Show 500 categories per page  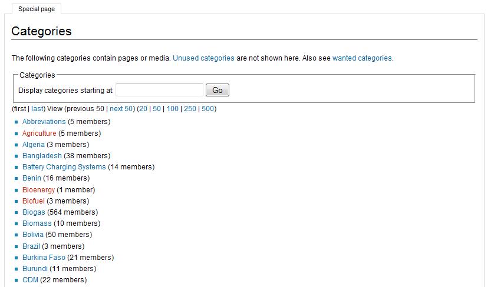point(208,109)
